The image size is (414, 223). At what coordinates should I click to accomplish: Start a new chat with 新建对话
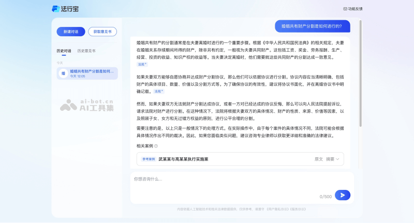point(71,32)
